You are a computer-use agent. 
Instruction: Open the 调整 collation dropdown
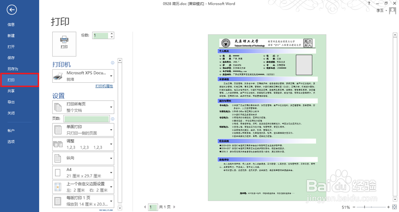[83, 144]
